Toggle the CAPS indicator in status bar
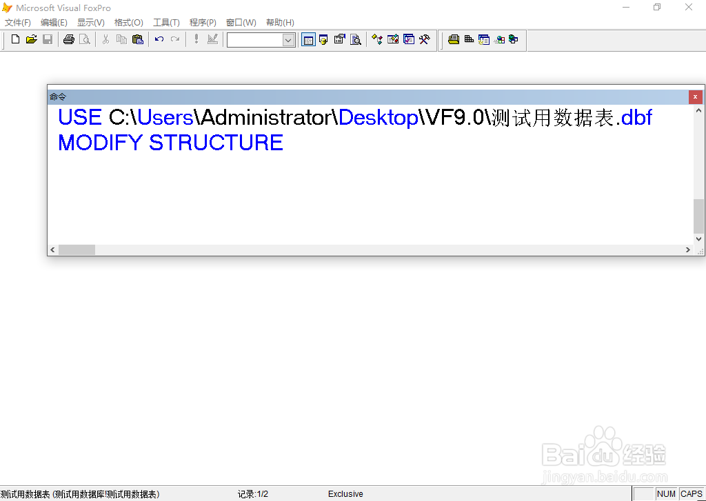The height and width of the screenshot is (501, 706). pyautogui.click(x=691, y=493)
